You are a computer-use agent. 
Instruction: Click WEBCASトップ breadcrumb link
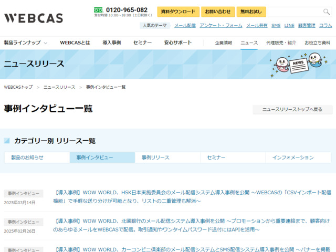click(18, 87)
